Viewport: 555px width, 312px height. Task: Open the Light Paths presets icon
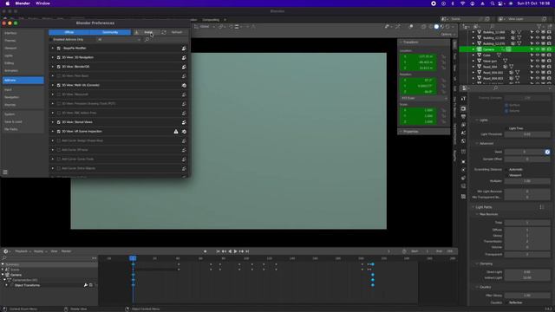coord(542,207)
